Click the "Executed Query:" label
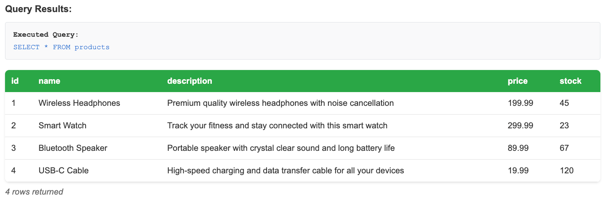Image resolution: width=605 pixels, height=200 pixels. tap(46, 35)
